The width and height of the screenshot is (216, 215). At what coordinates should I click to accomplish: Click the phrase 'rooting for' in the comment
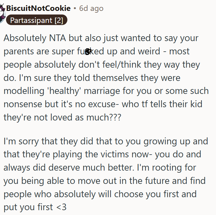[x=174, y=168]
